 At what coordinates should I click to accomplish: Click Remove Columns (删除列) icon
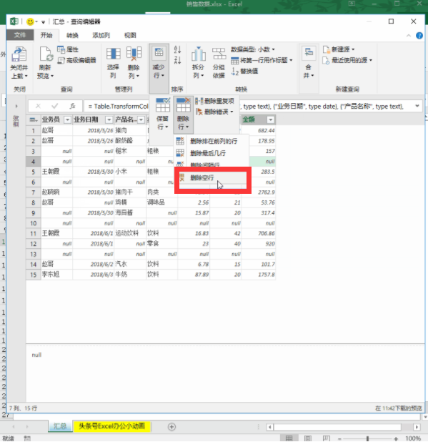click(134, 54)
